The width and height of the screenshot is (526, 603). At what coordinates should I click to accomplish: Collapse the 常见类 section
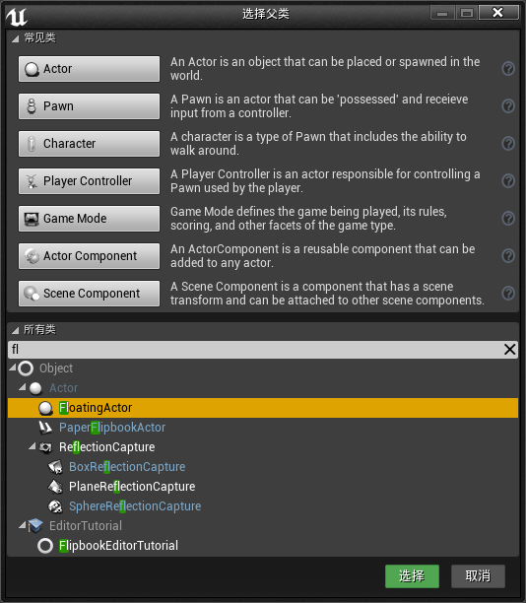(16, 38)
